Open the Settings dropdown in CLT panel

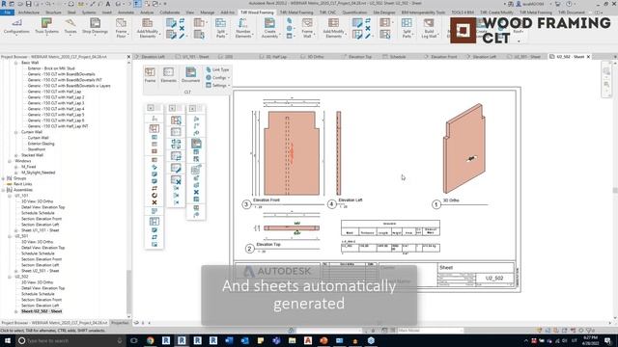coord(217,86)
